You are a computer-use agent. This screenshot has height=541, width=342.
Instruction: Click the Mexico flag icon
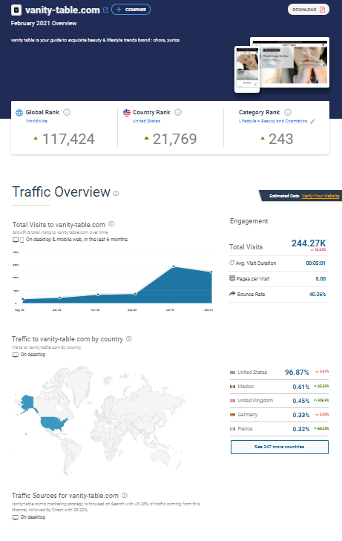(x=233, y=387)
